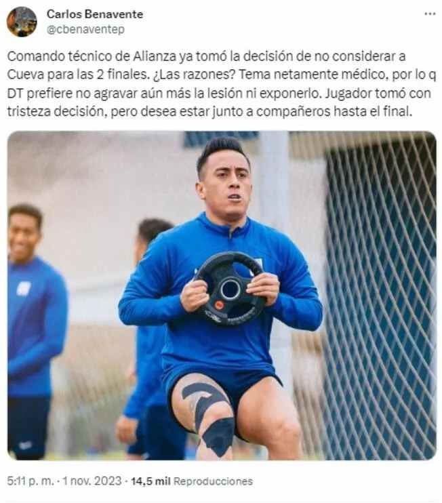Click Carlos Benavente's profile avatar

coord(22,22)
